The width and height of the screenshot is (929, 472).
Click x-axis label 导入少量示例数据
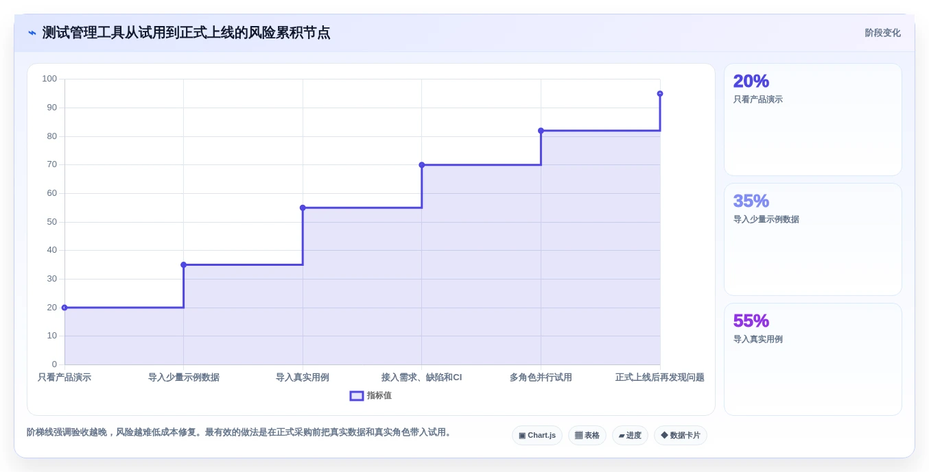[184, 377]
